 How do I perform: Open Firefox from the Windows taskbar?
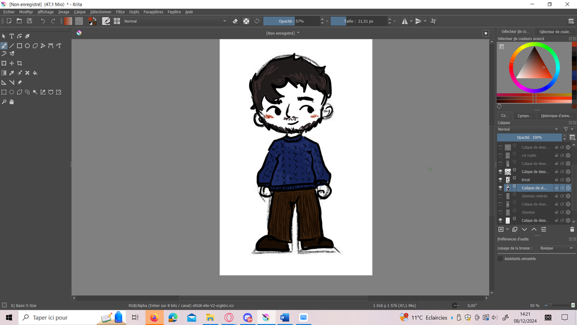pos(154,318)
